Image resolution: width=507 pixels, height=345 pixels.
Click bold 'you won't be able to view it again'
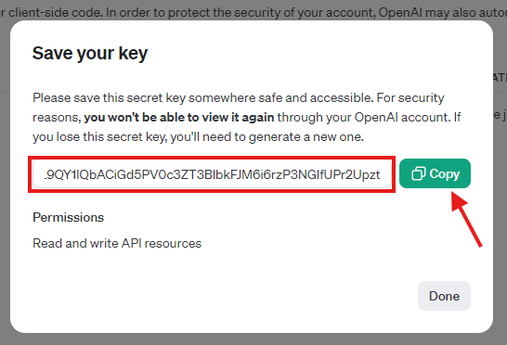tap(179, 117)
